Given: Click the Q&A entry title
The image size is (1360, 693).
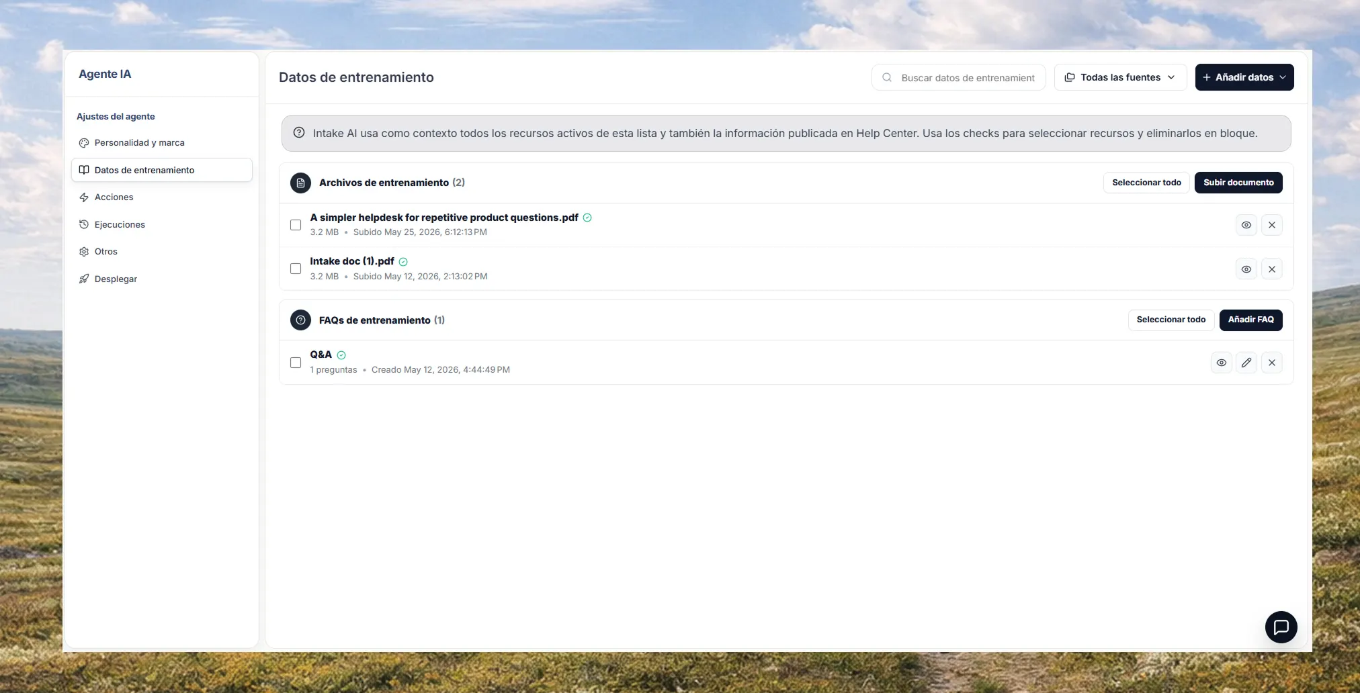Looking at the screenshot, I should click(321, 355).
